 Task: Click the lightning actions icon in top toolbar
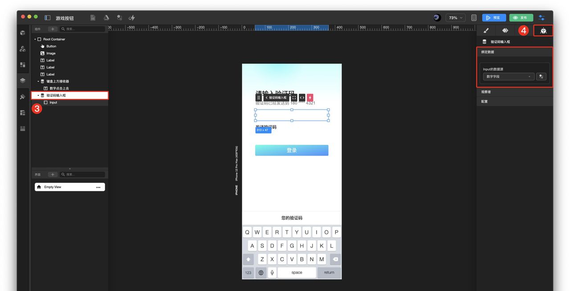[x=132, y=18]
